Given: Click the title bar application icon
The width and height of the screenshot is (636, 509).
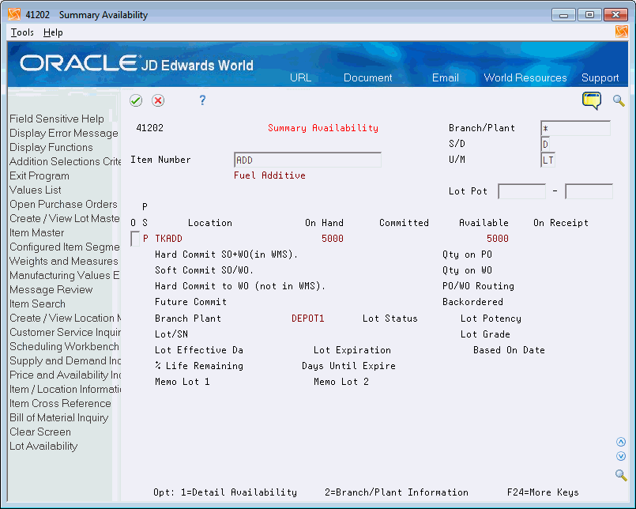Looking at the screenshot, I should [14, 14].
